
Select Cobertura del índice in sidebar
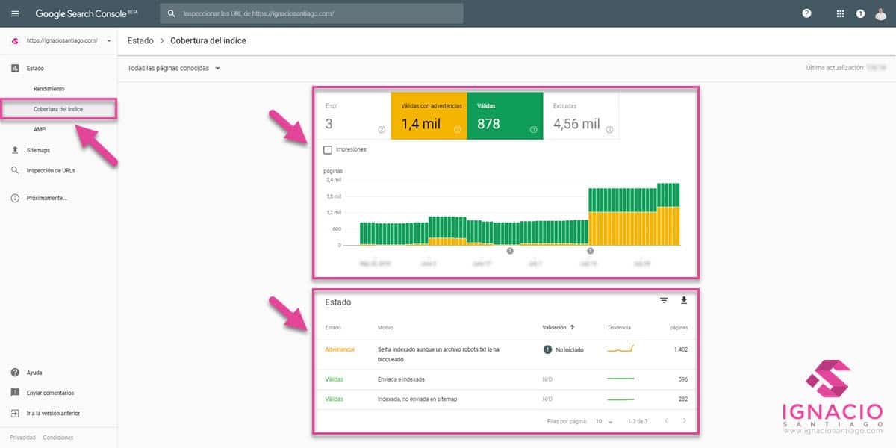pos(58,109)
